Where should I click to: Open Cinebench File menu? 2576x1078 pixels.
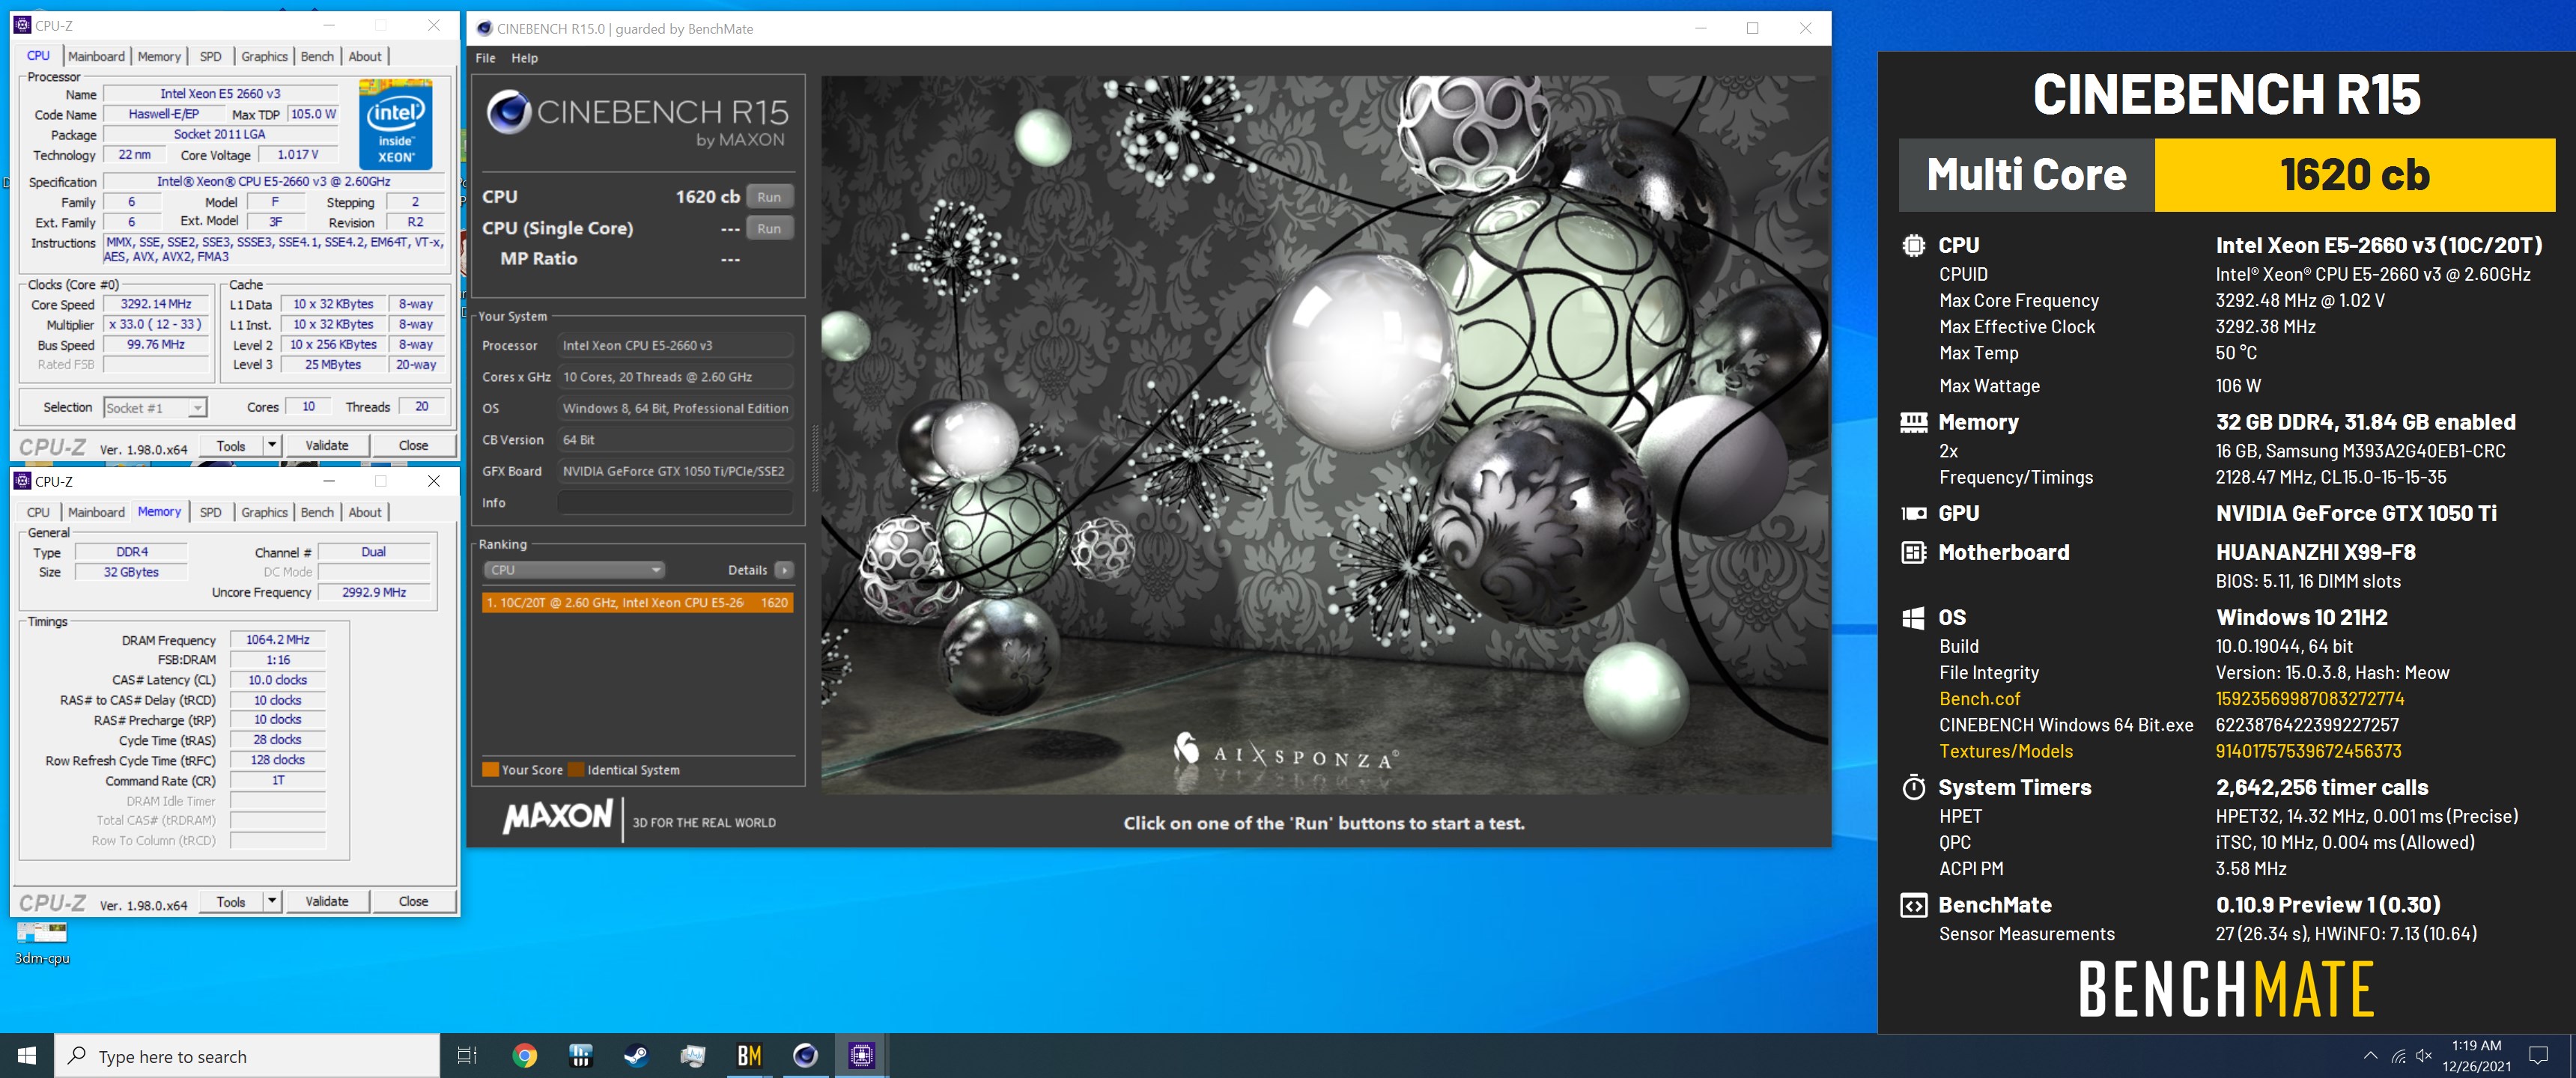pyautogui.click(x=485, y=58)
